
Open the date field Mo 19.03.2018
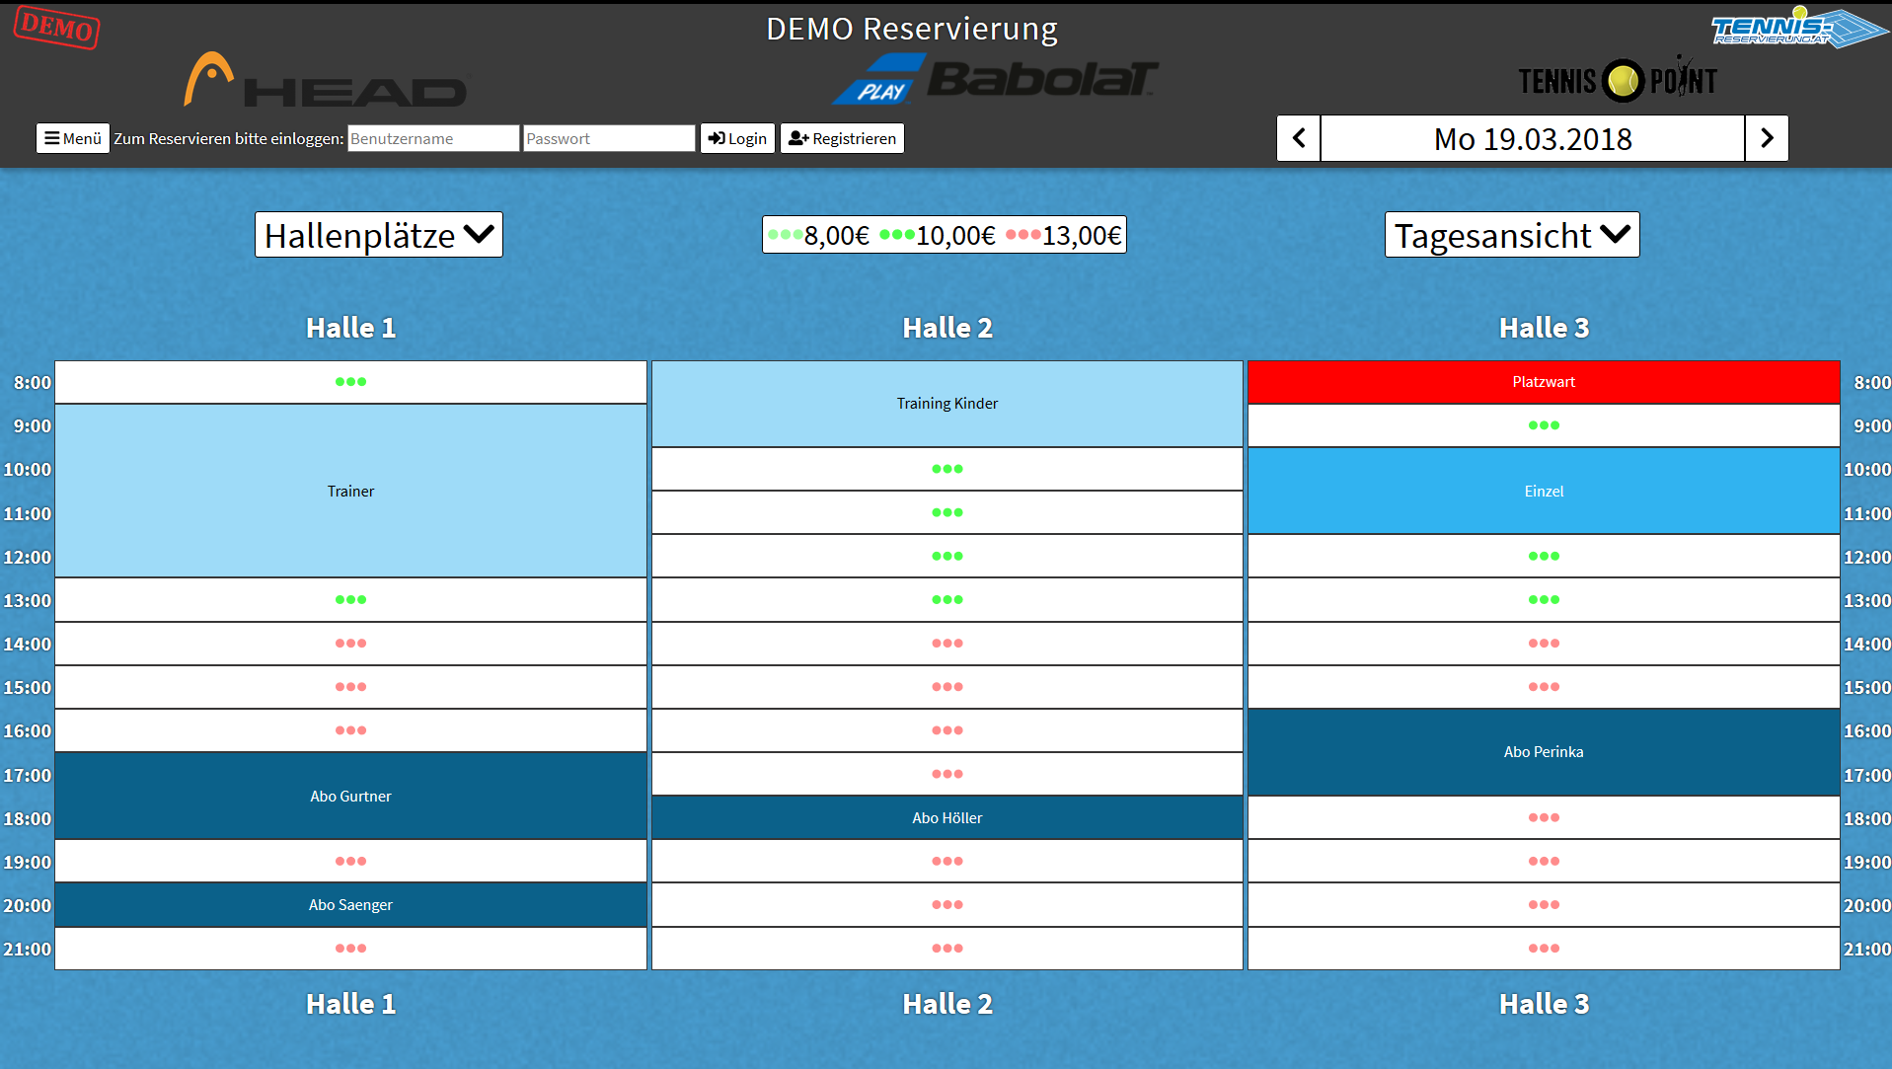point(1532,139)
